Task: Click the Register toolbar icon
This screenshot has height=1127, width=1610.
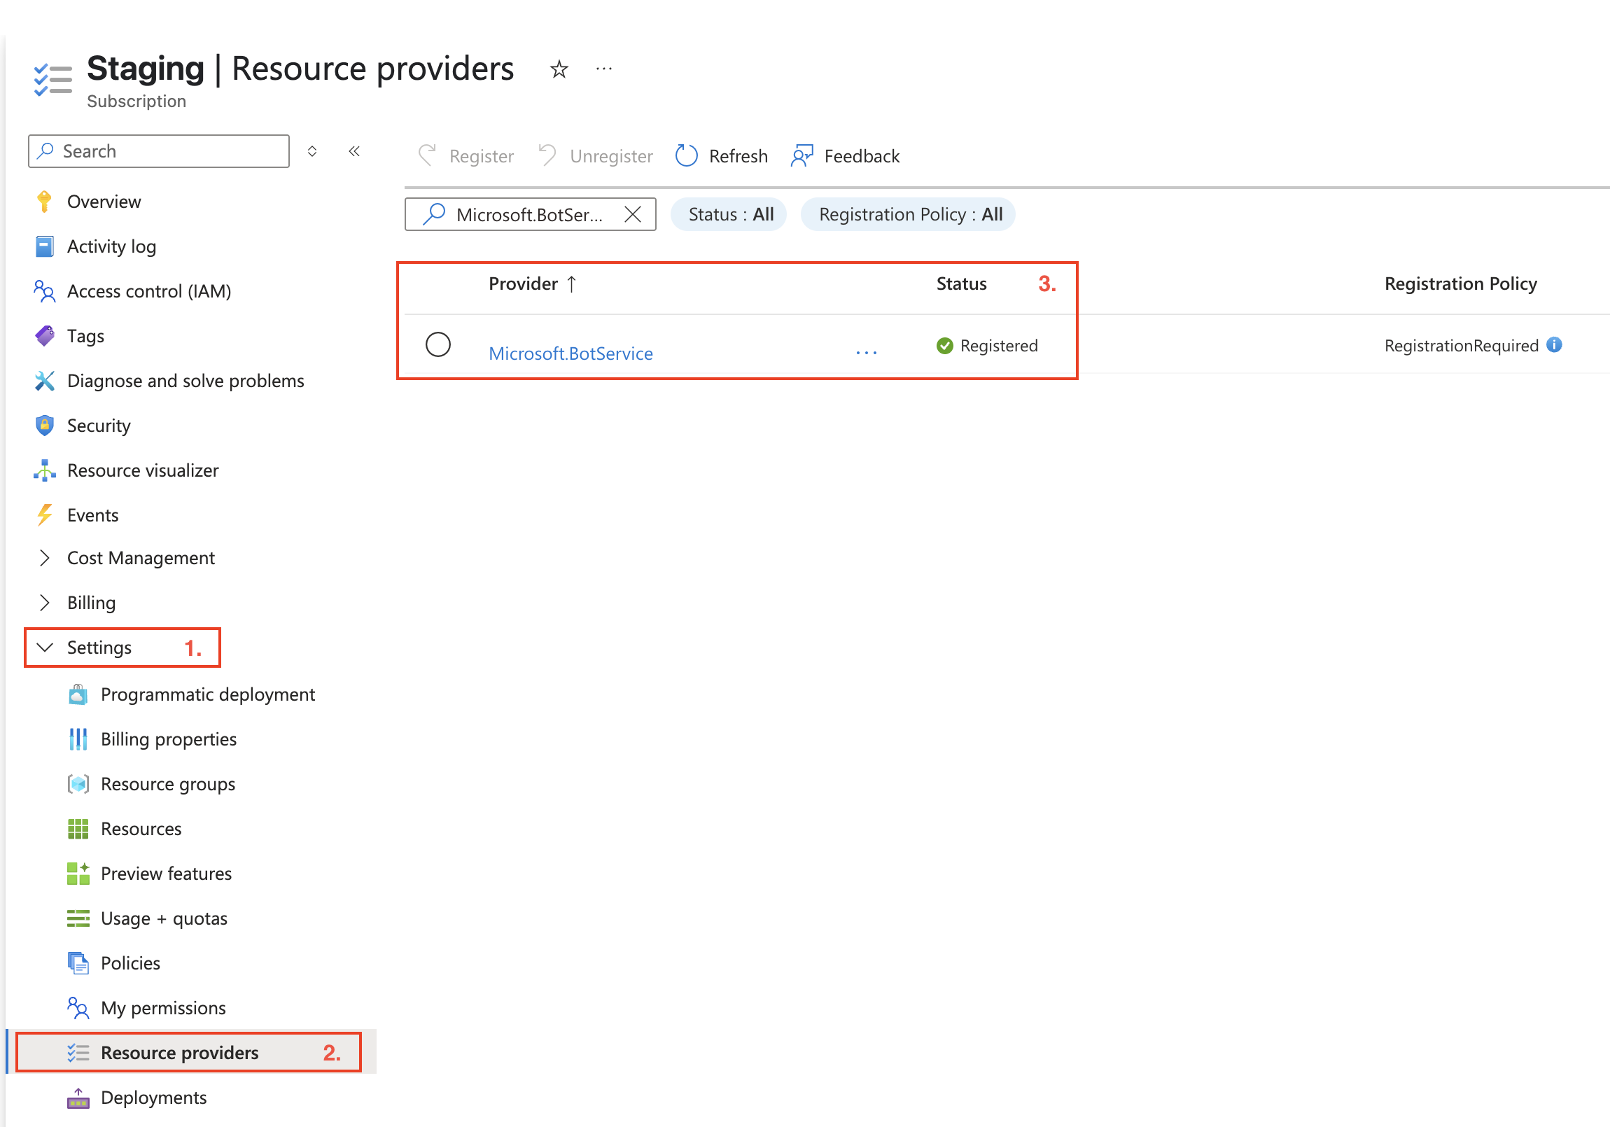Action: tap(427, 155)
